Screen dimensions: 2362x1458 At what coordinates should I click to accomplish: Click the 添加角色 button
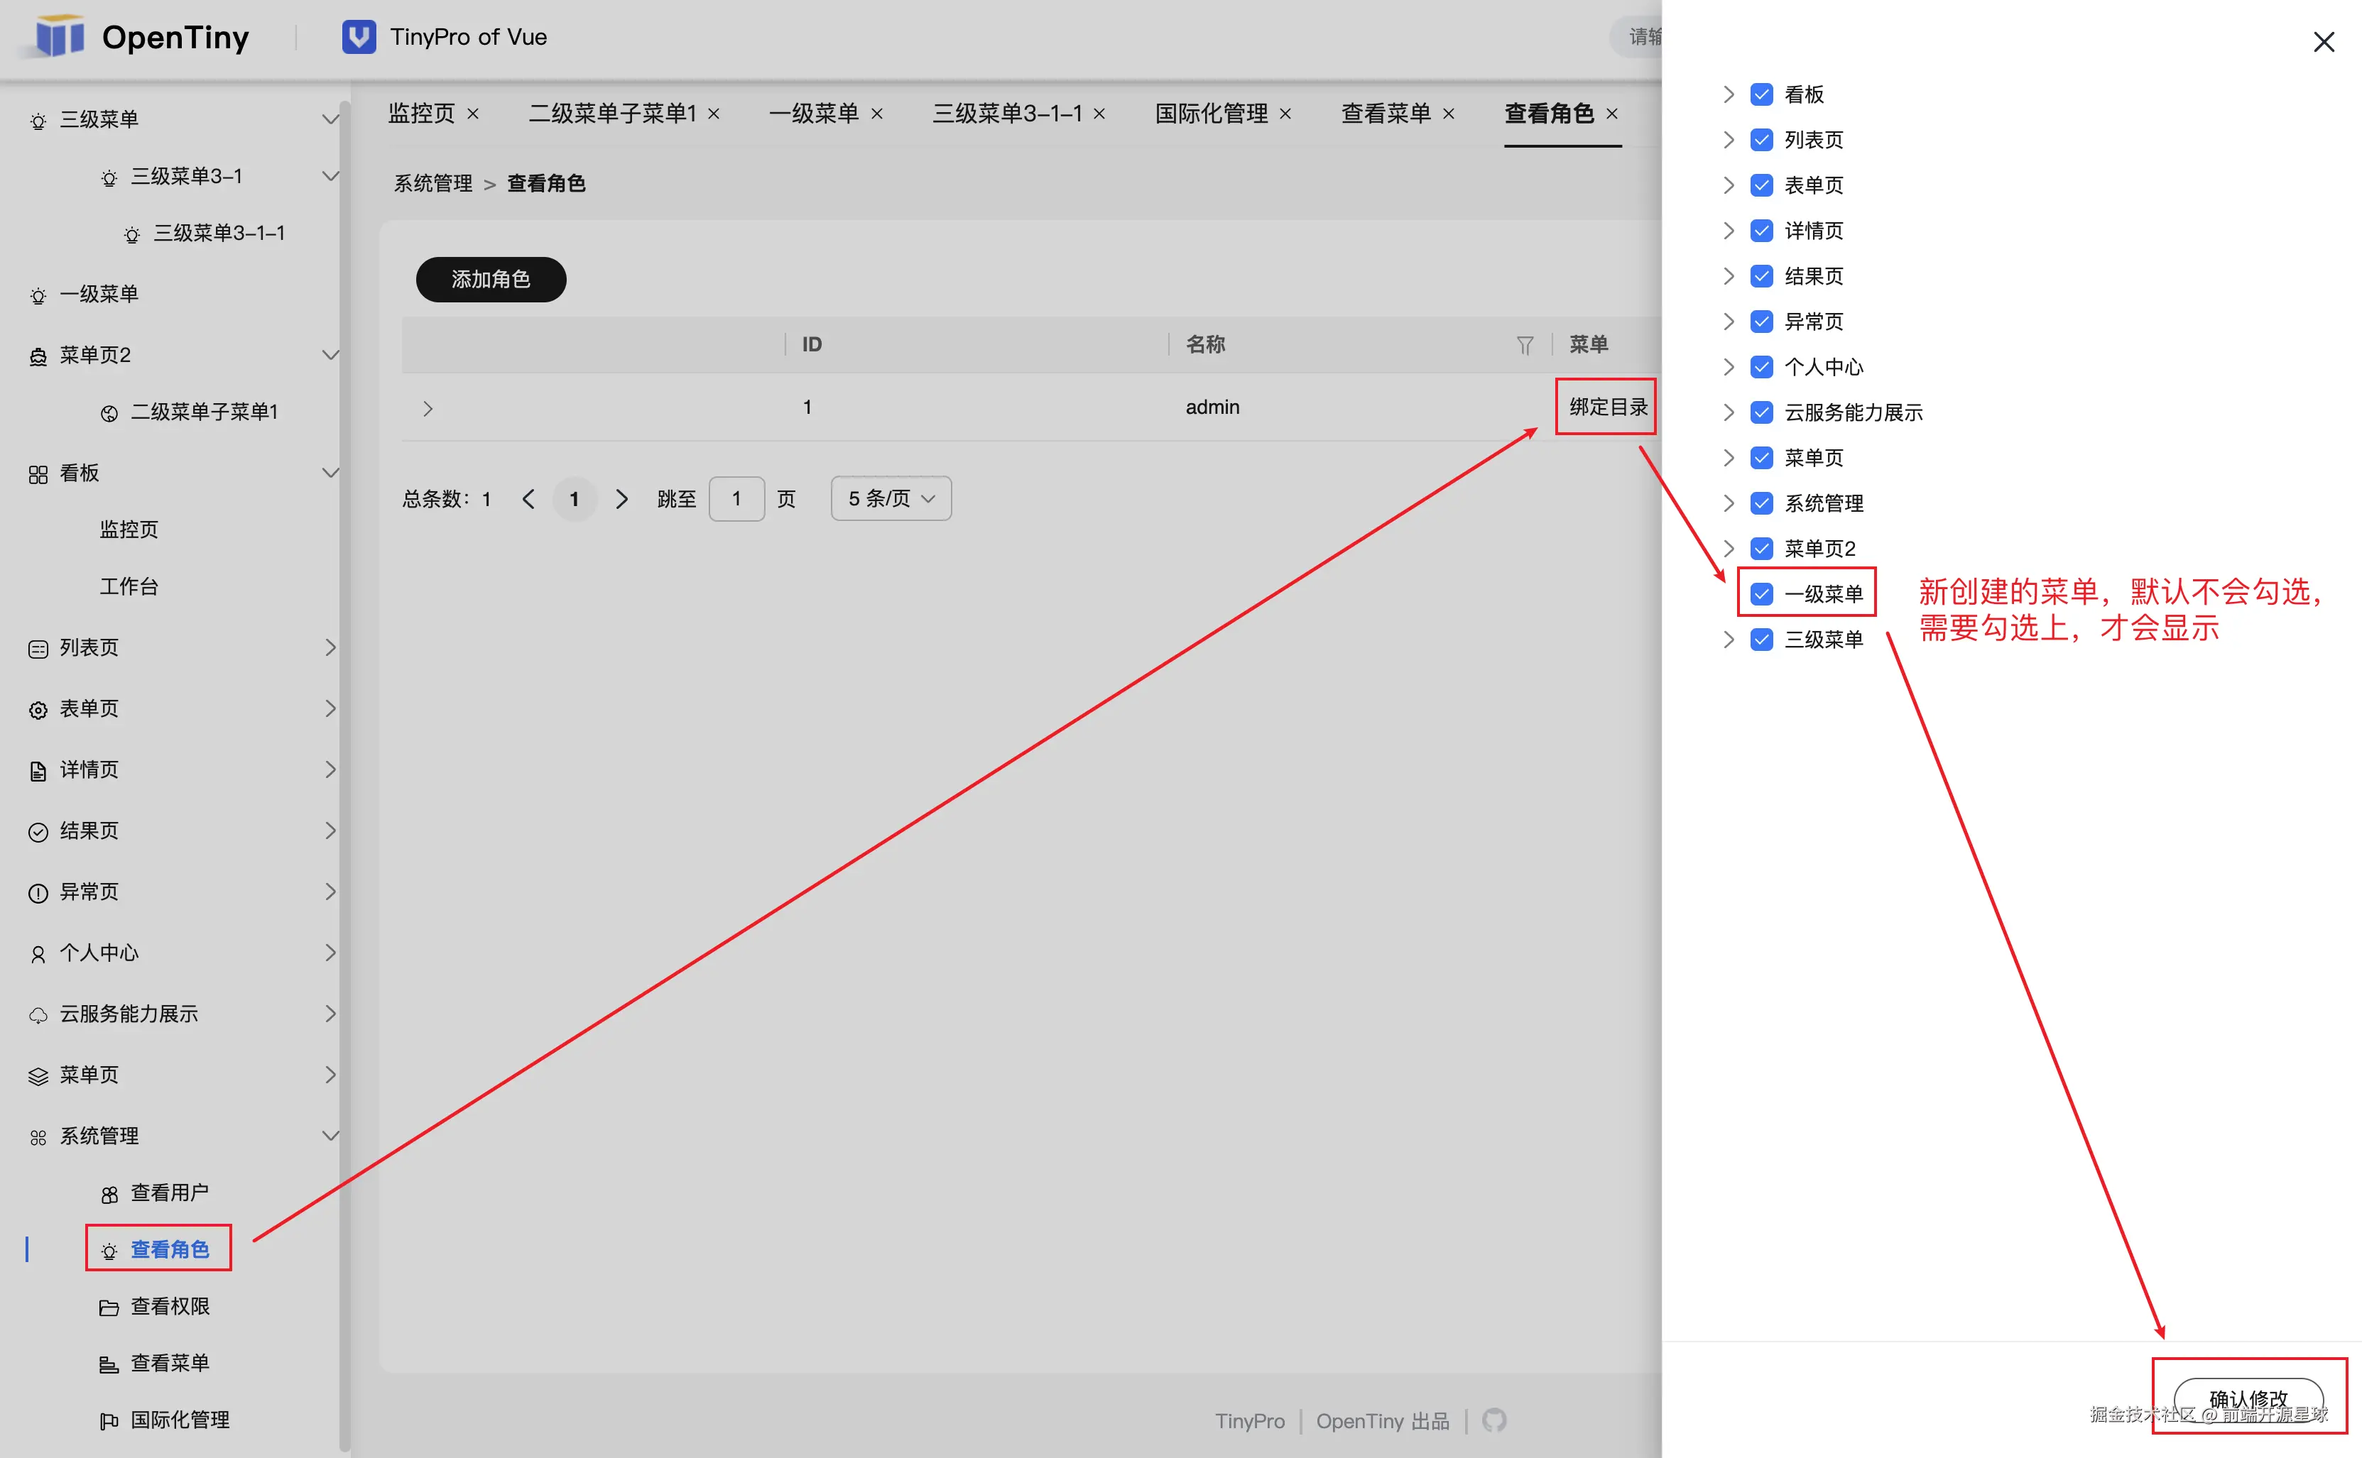(490, 280)
